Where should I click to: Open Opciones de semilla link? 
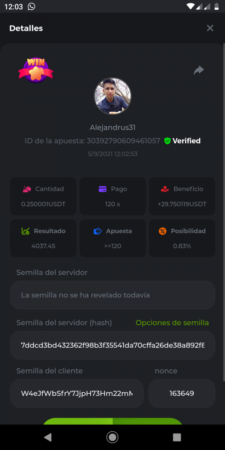(172, 323)
